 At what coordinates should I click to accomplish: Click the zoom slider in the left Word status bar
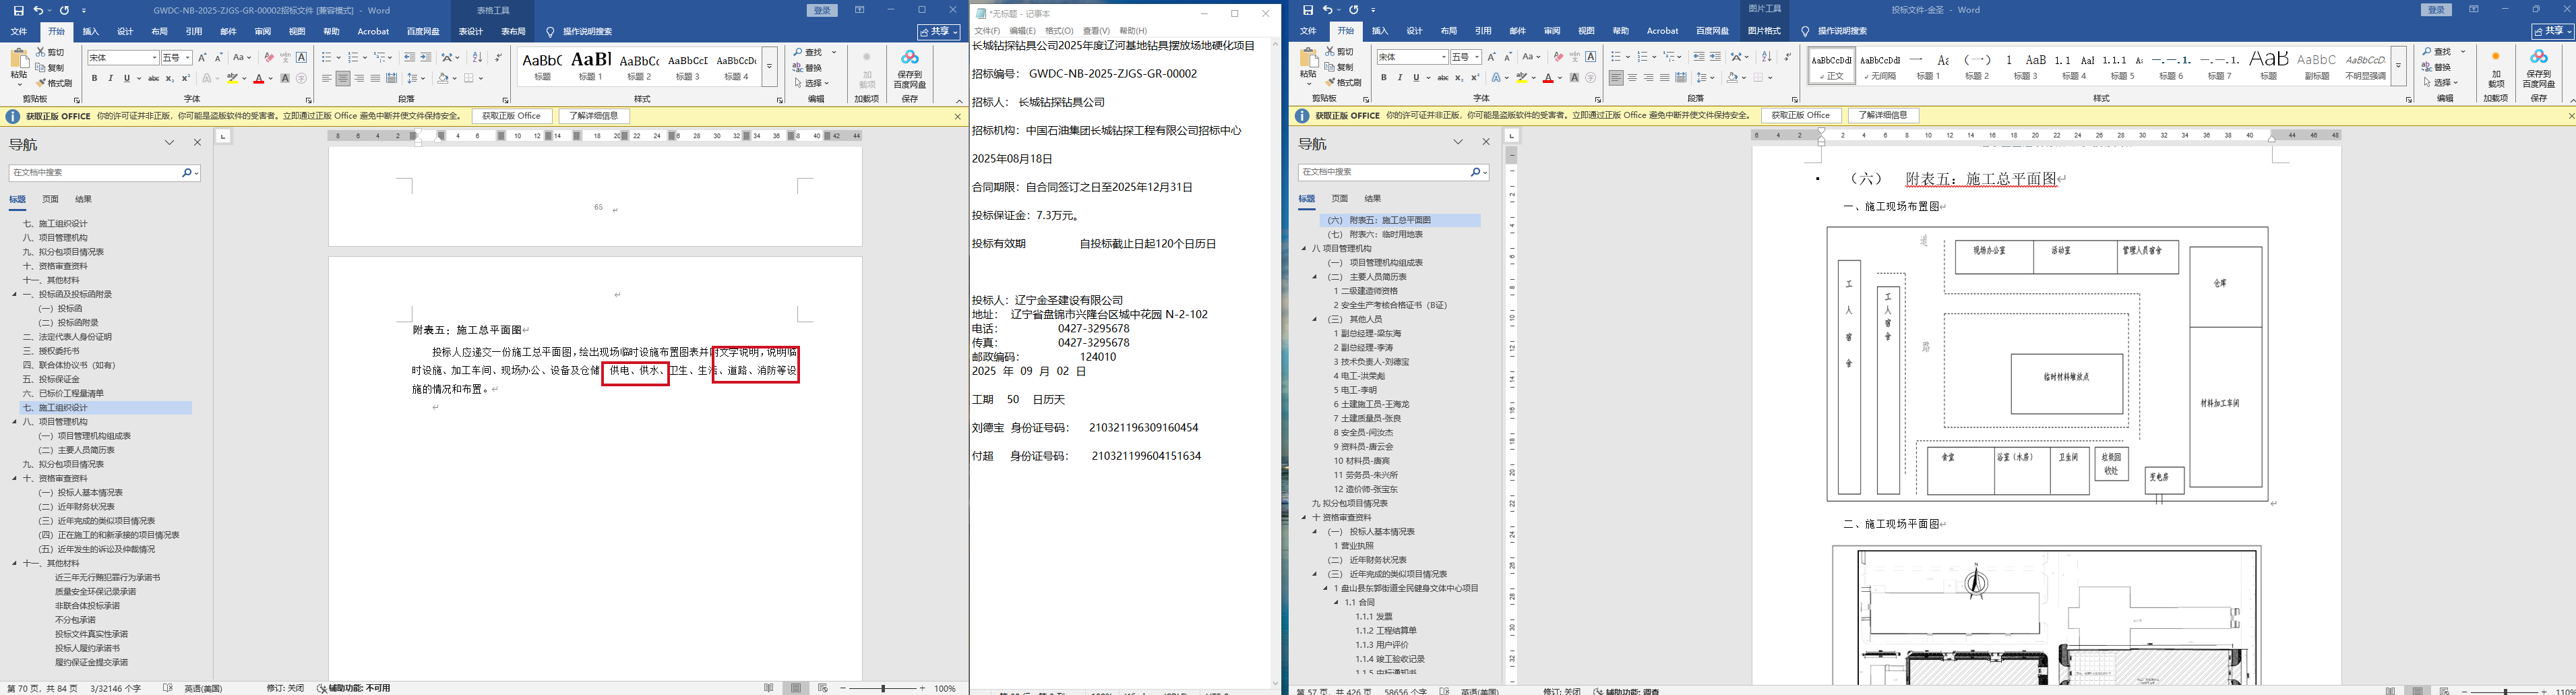coord(882,689)
